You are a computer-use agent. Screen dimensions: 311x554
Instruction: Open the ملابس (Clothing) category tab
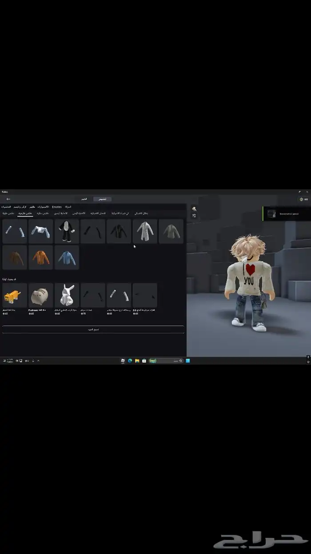tap(32, 207)
